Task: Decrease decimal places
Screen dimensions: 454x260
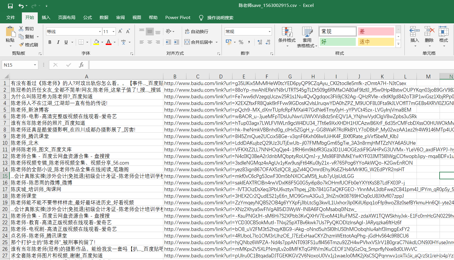Action: pyautogui.click(x=268, y=42)
